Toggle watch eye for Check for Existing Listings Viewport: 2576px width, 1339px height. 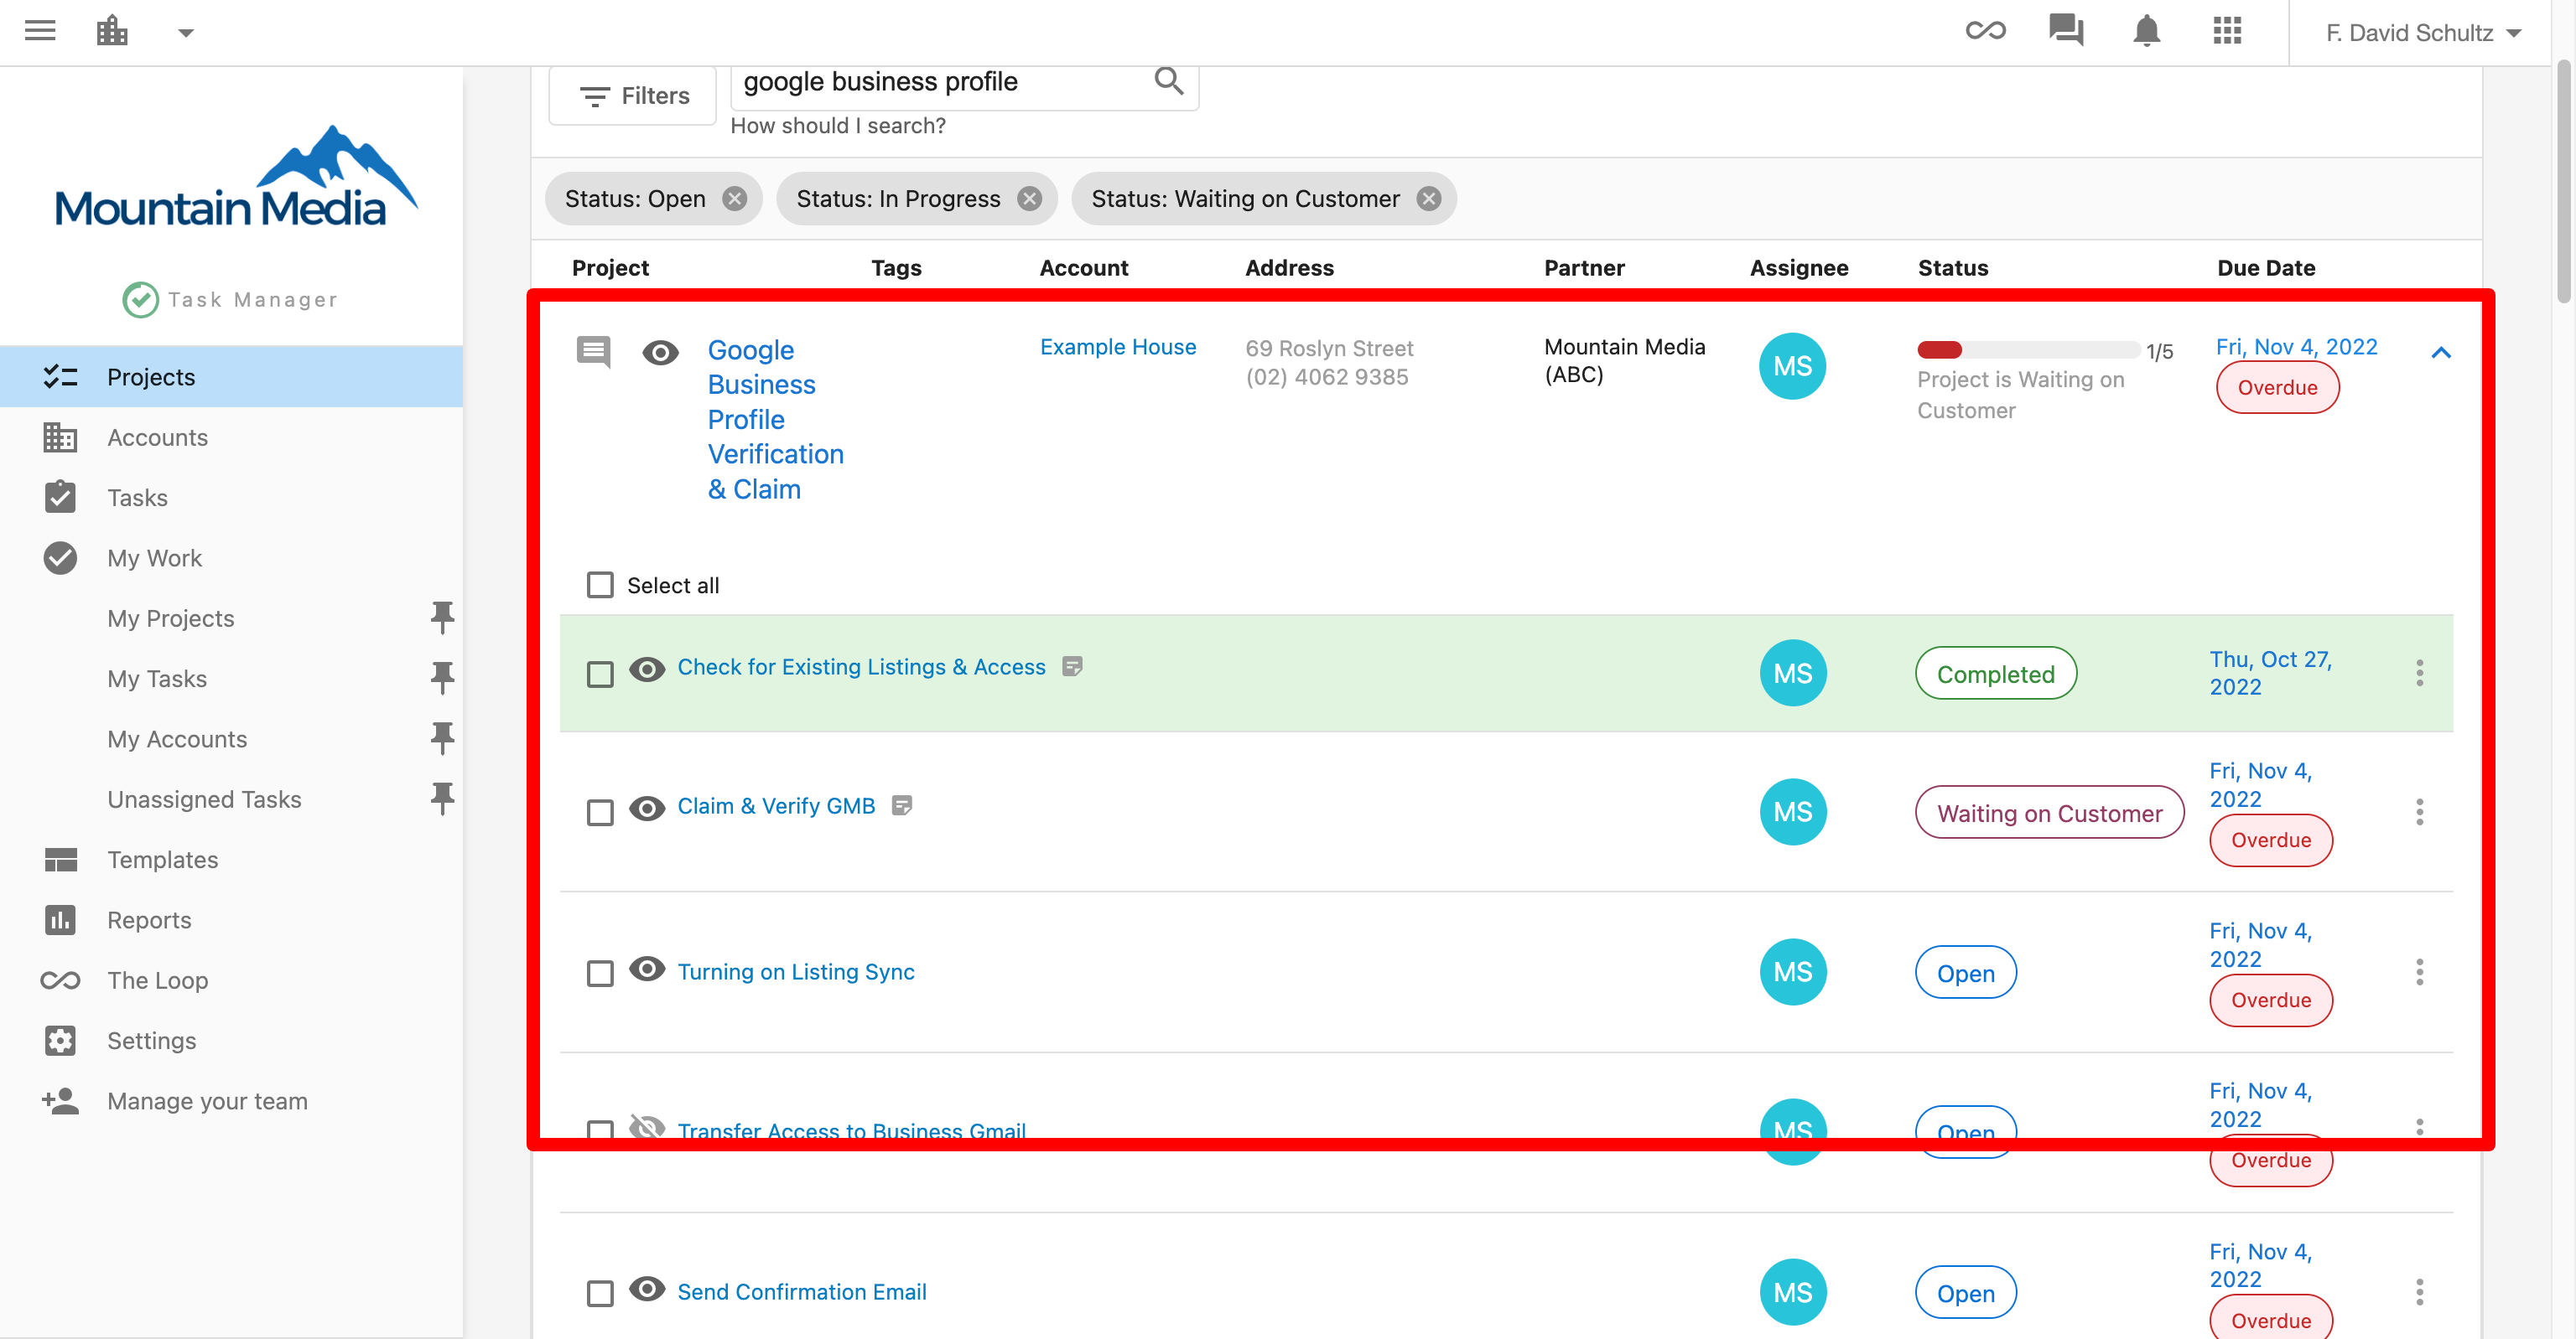click(x=647, y=669)
